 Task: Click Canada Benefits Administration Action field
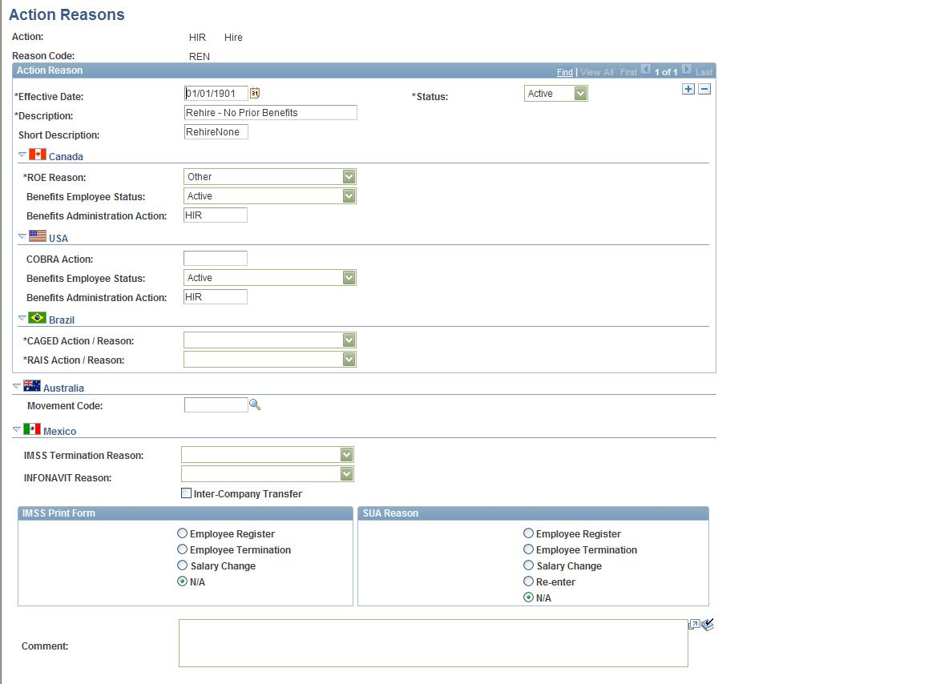point(216,215)
